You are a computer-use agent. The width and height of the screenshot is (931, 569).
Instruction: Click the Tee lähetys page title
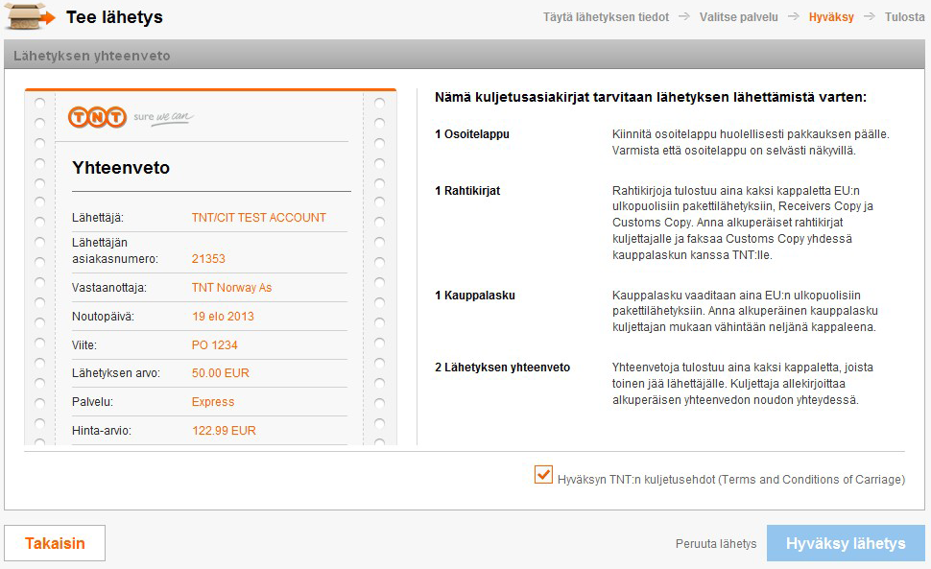point(114,17)
